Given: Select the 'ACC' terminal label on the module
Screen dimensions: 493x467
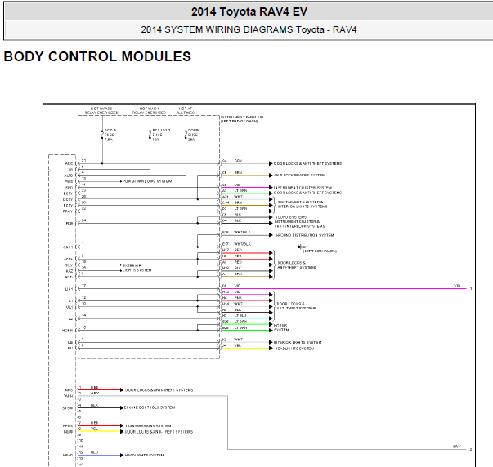Looking at the screenshot, I should (x=69, y=163).
